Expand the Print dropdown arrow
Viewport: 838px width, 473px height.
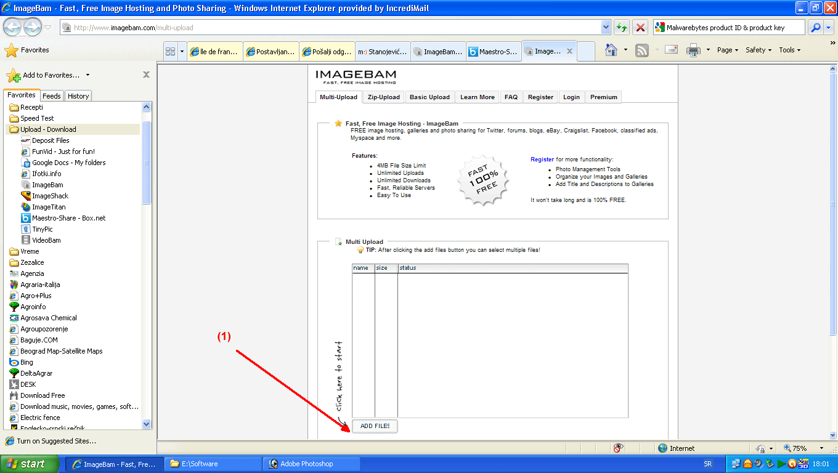(708, 50)
